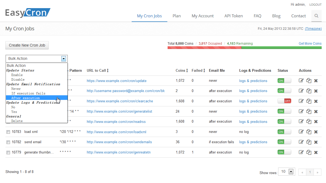The width and height of the screenshot is (326, 183).
Task: Edit the generatelist cron job
Action: (301, 111)
